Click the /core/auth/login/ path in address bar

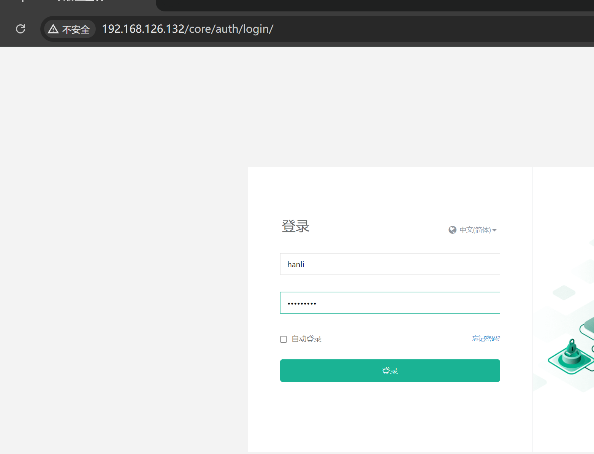pyautogui.click(x=229, y=29)
